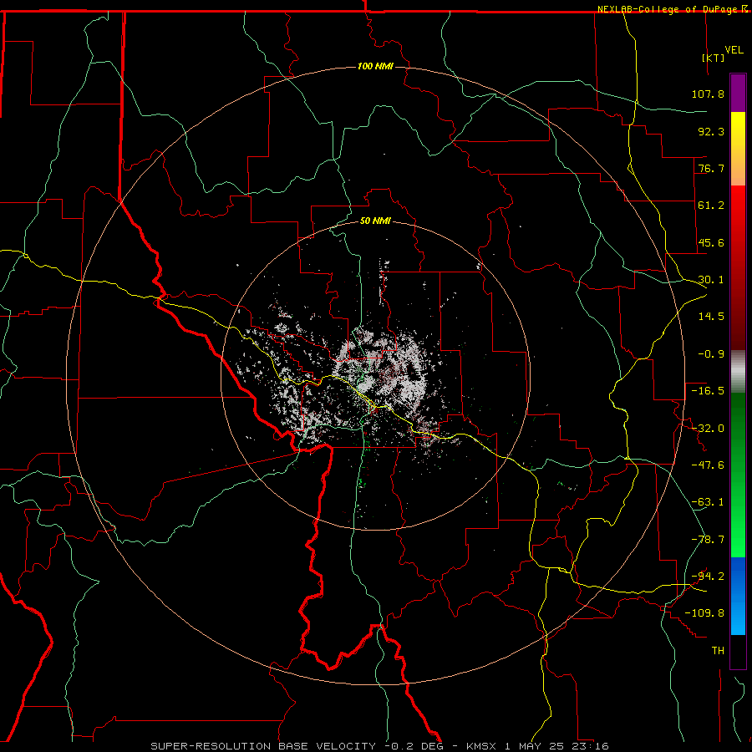Select the -94.2 value on velocity scale
The height and width of the screenshot is (752, 752).
(708, 577)
